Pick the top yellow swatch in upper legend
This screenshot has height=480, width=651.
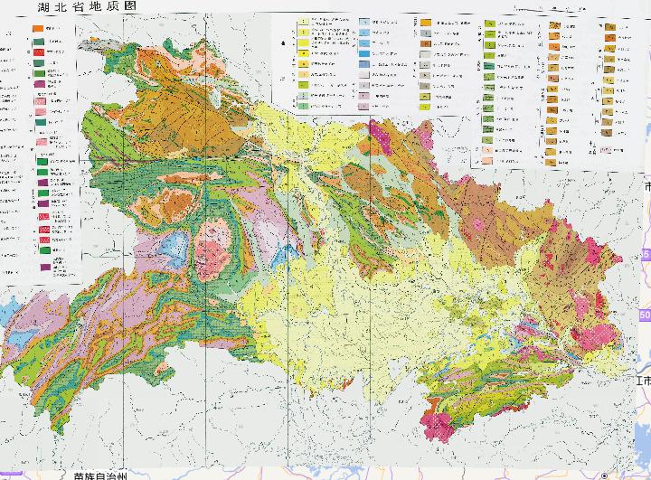point(305,30)
